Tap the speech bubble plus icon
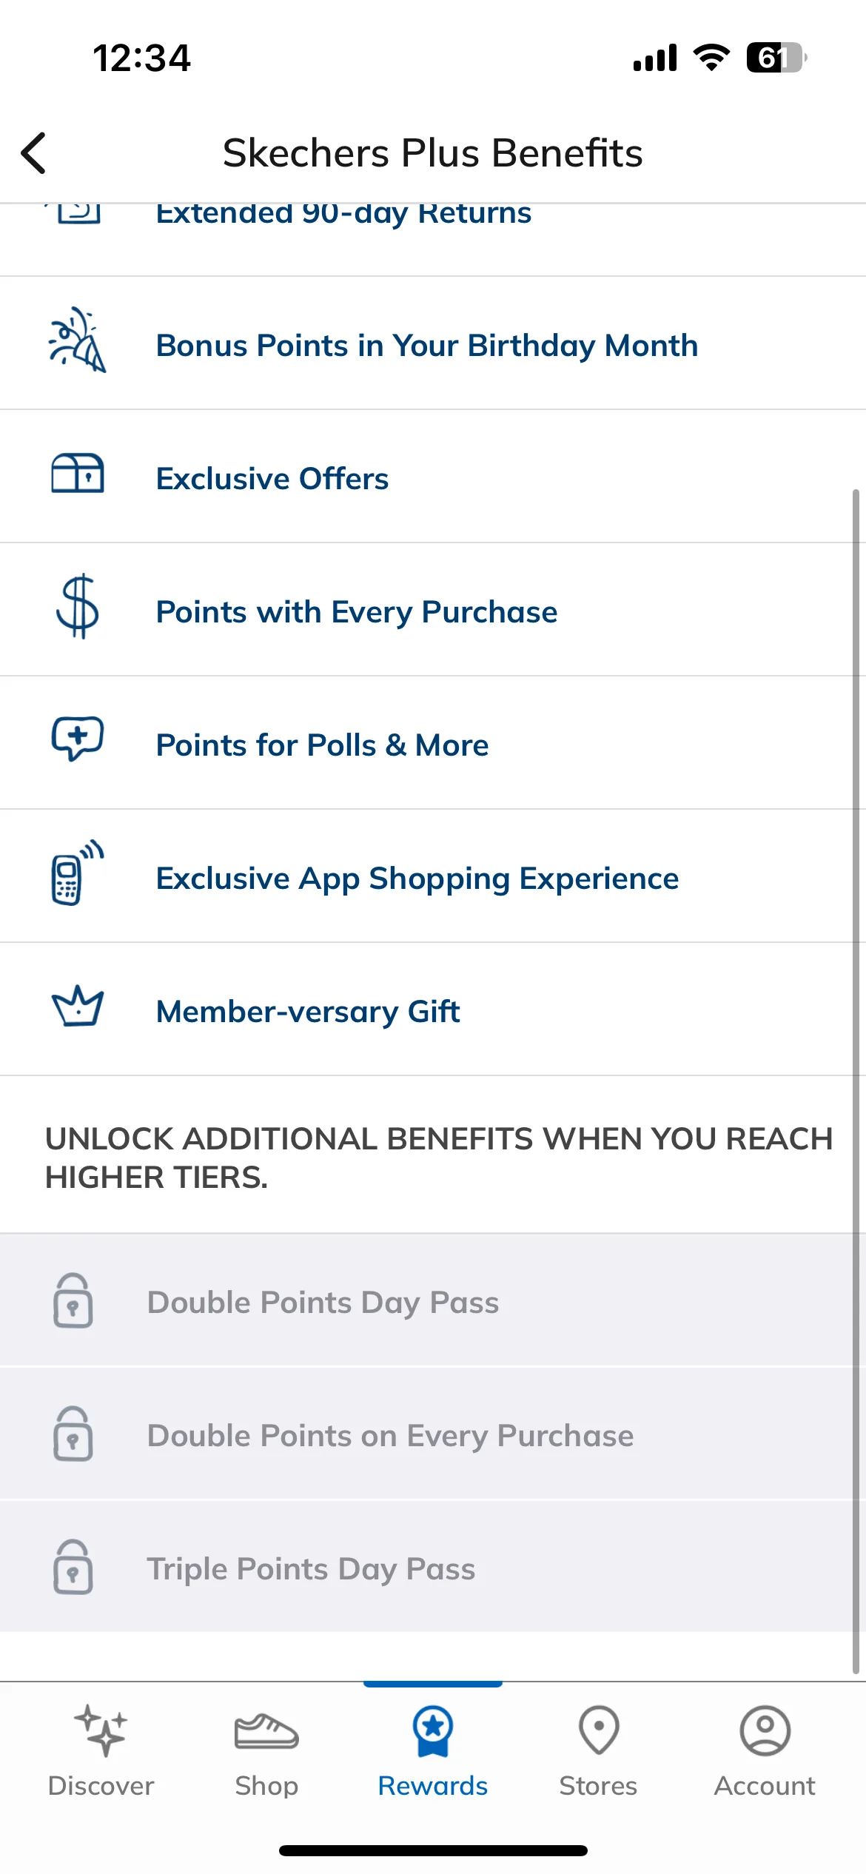This screenshot has width=866, height=1874. coord(78,739)
